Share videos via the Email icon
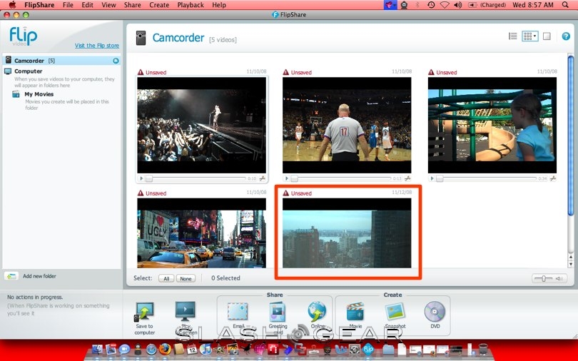This screenshot has width=578, height=361. (238, 312)
